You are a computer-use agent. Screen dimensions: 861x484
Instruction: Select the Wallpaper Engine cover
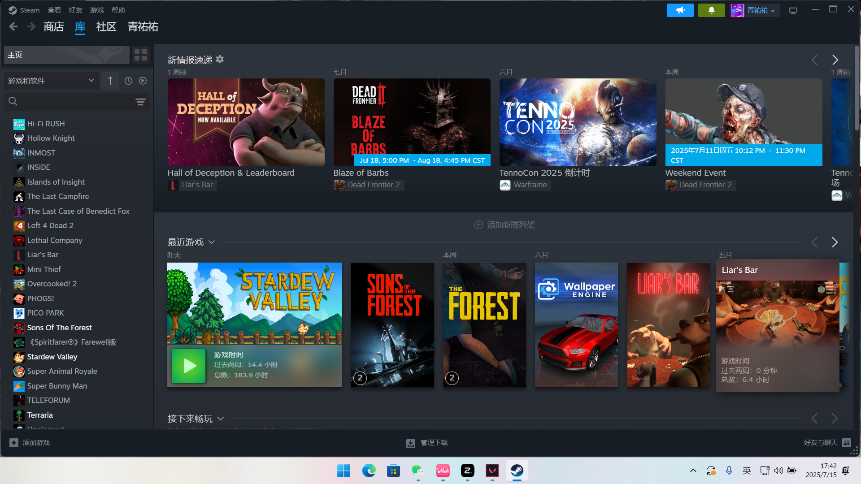tap(576, 325)
